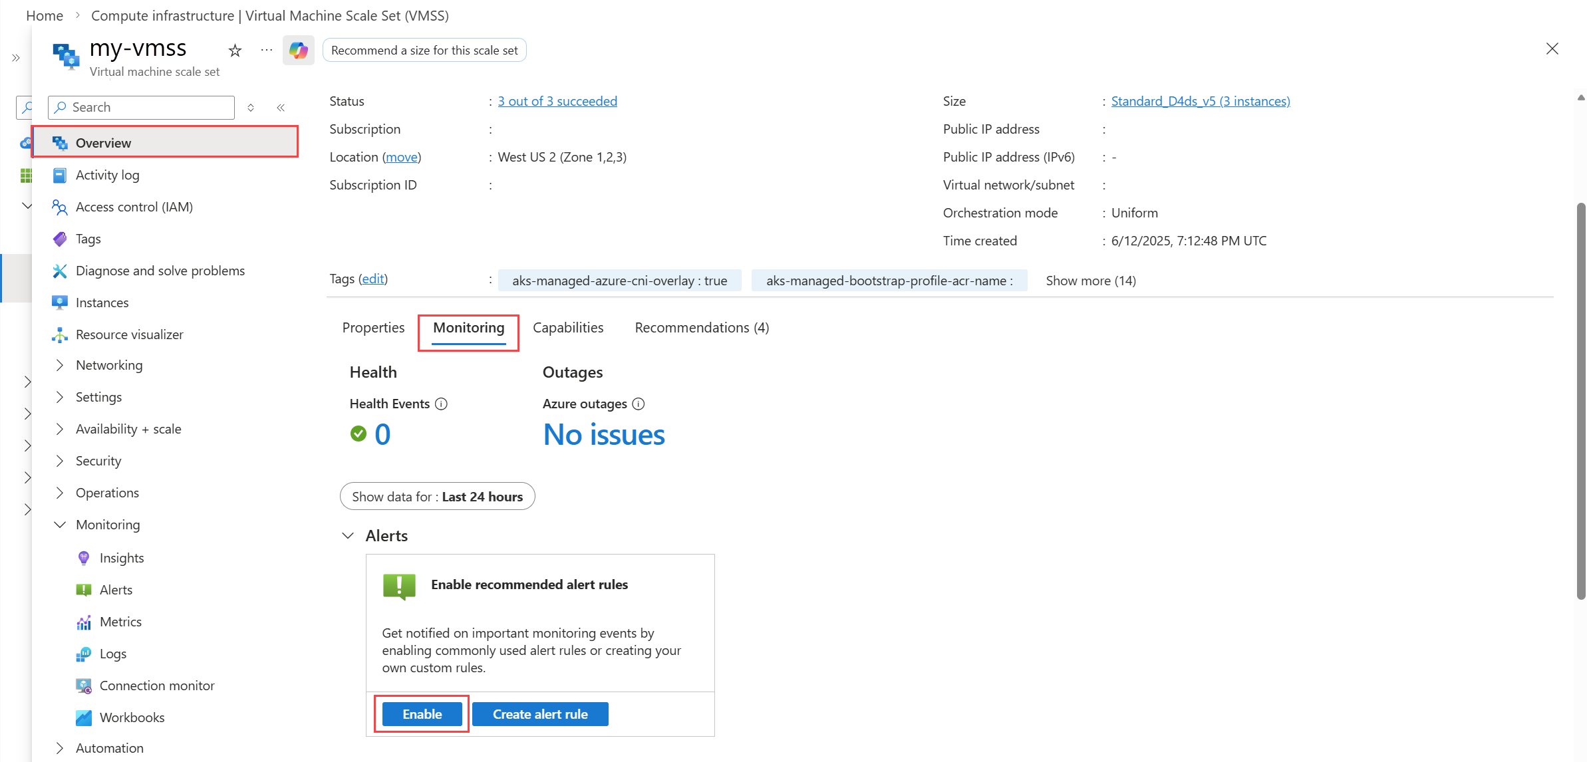Collapse the Monitoring section in the sidebar

coord(60,525)
